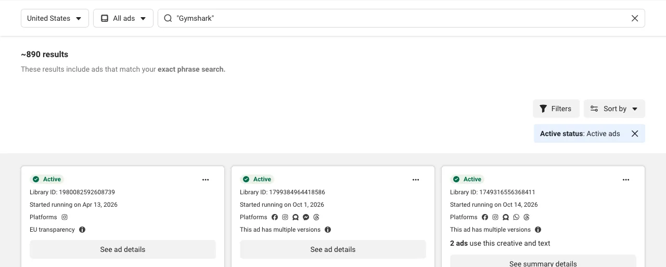The image size is (666, 267).
Task: Open See summary details on the Oct 14 ad
Action: 543,261
